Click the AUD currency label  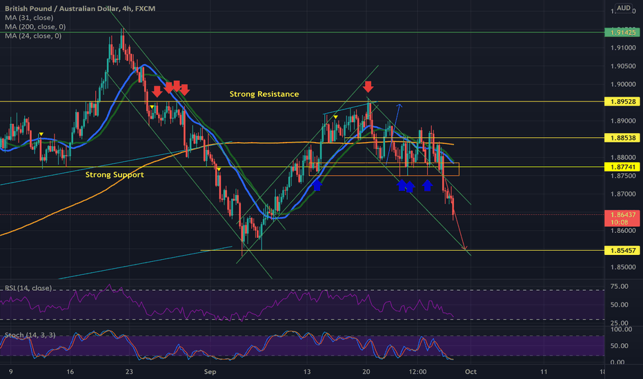point(624,8)
